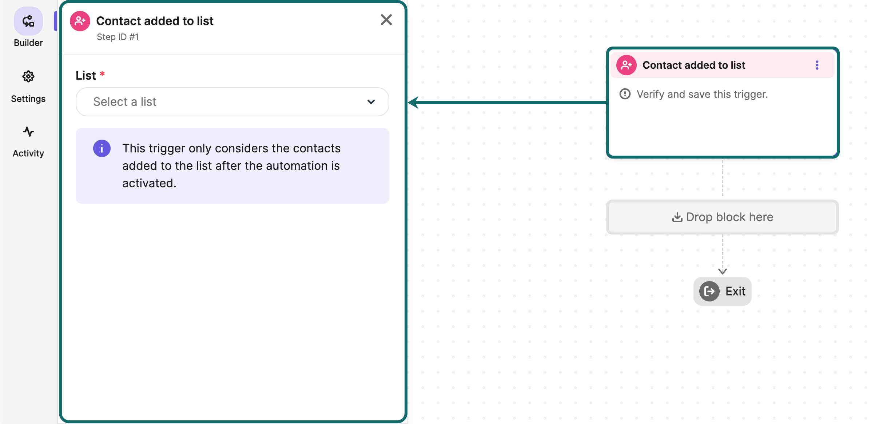Open the Settings section
Image resolution: width=879 pixels, height=424 pixels.
[x=28, y=87]
